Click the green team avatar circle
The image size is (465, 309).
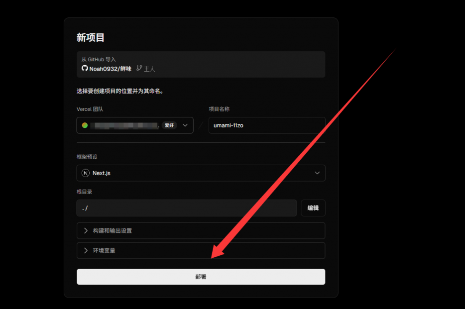tap(85, 125)
